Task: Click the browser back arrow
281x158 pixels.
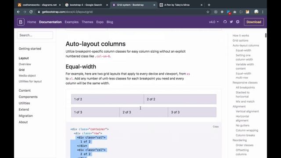Action: coord(18,12)
